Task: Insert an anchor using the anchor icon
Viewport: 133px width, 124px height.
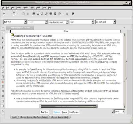Action: (x=42, y=14)
